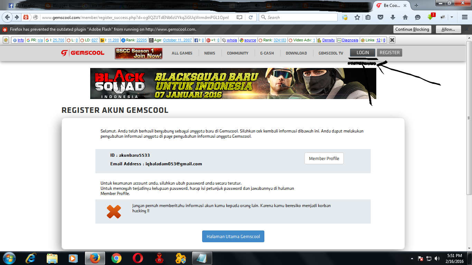The image size is (472, 265).
Task: Switch to the Be Coo... Gemscool tab
Action: [x=391, y=6]
